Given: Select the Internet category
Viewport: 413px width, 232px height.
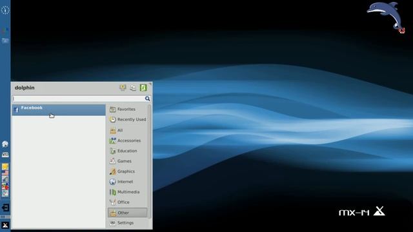Looking at the screenshot, I should (x=128, y=182).
